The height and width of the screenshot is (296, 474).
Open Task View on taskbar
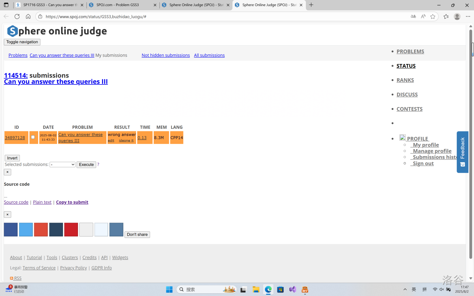click(243, 289)
